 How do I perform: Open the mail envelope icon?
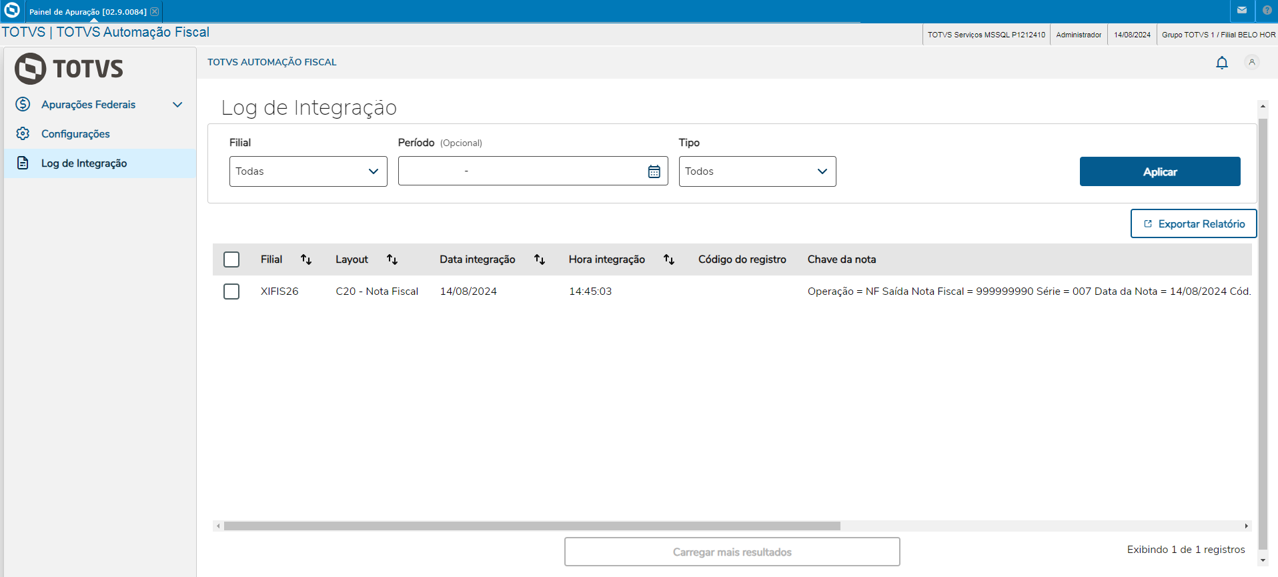1242,11
